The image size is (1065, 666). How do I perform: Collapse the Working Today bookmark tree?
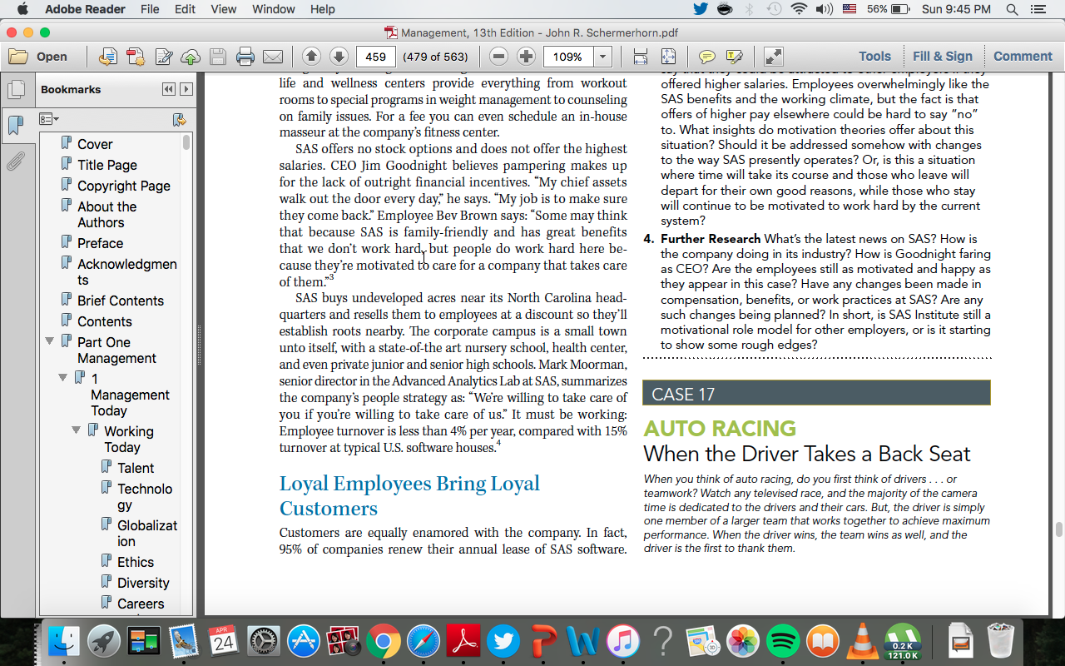click(x=77, y=430)
